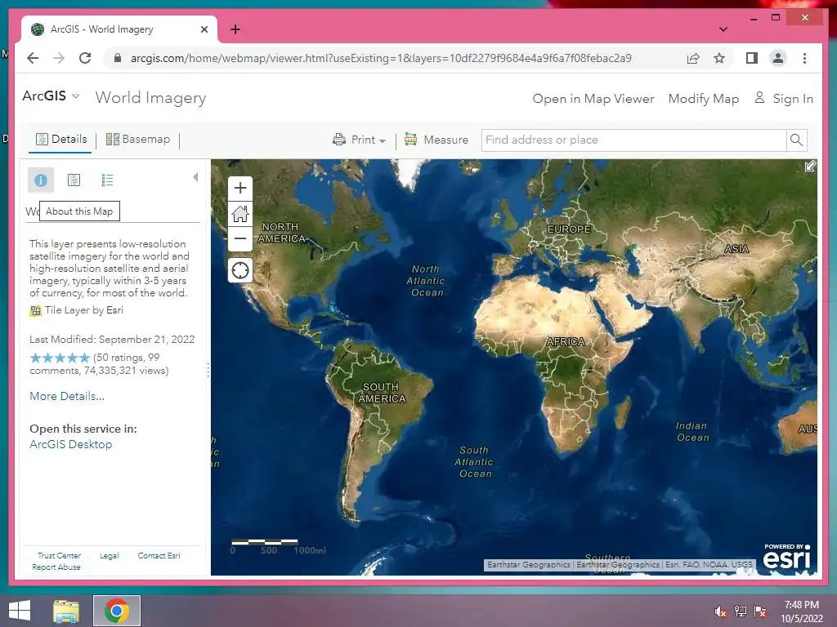
Task: Open the Basemap gallery tab
Action: click(137, 139)
